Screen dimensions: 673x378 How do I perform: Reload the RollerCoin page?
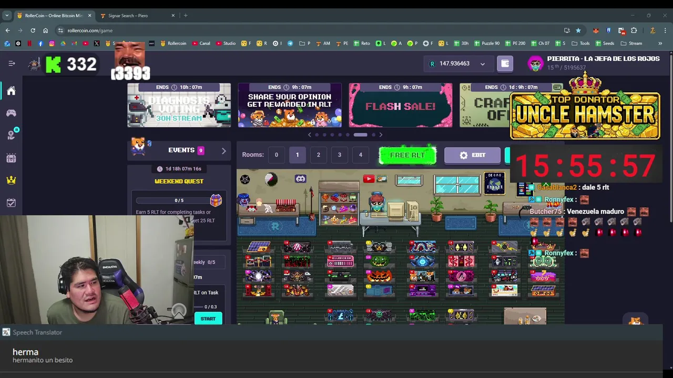[33, 30]
